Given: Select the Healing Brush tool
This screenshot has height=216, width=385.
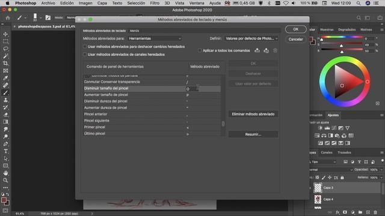Looking at the screenshot, I should click(x=5, y=85).
